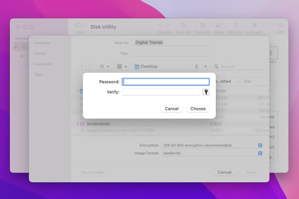
Task: Click the Password input field
Action: click(x=165, y=82)
